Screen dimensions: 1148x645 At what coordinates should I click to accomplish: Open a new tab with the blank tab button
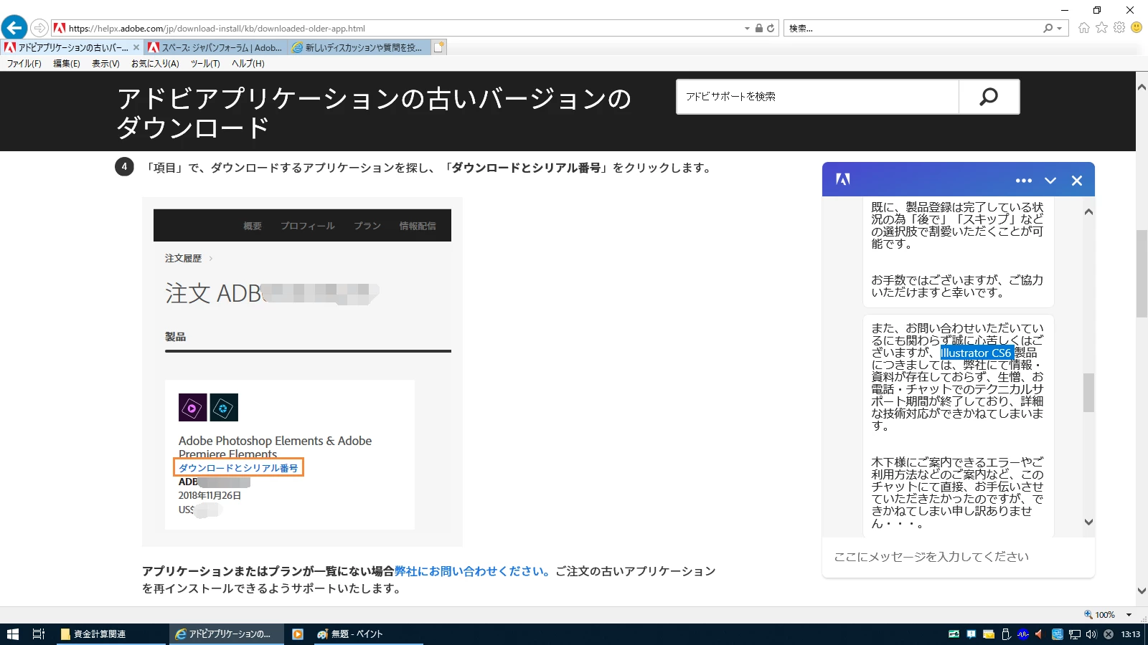(x=440, y=47)
